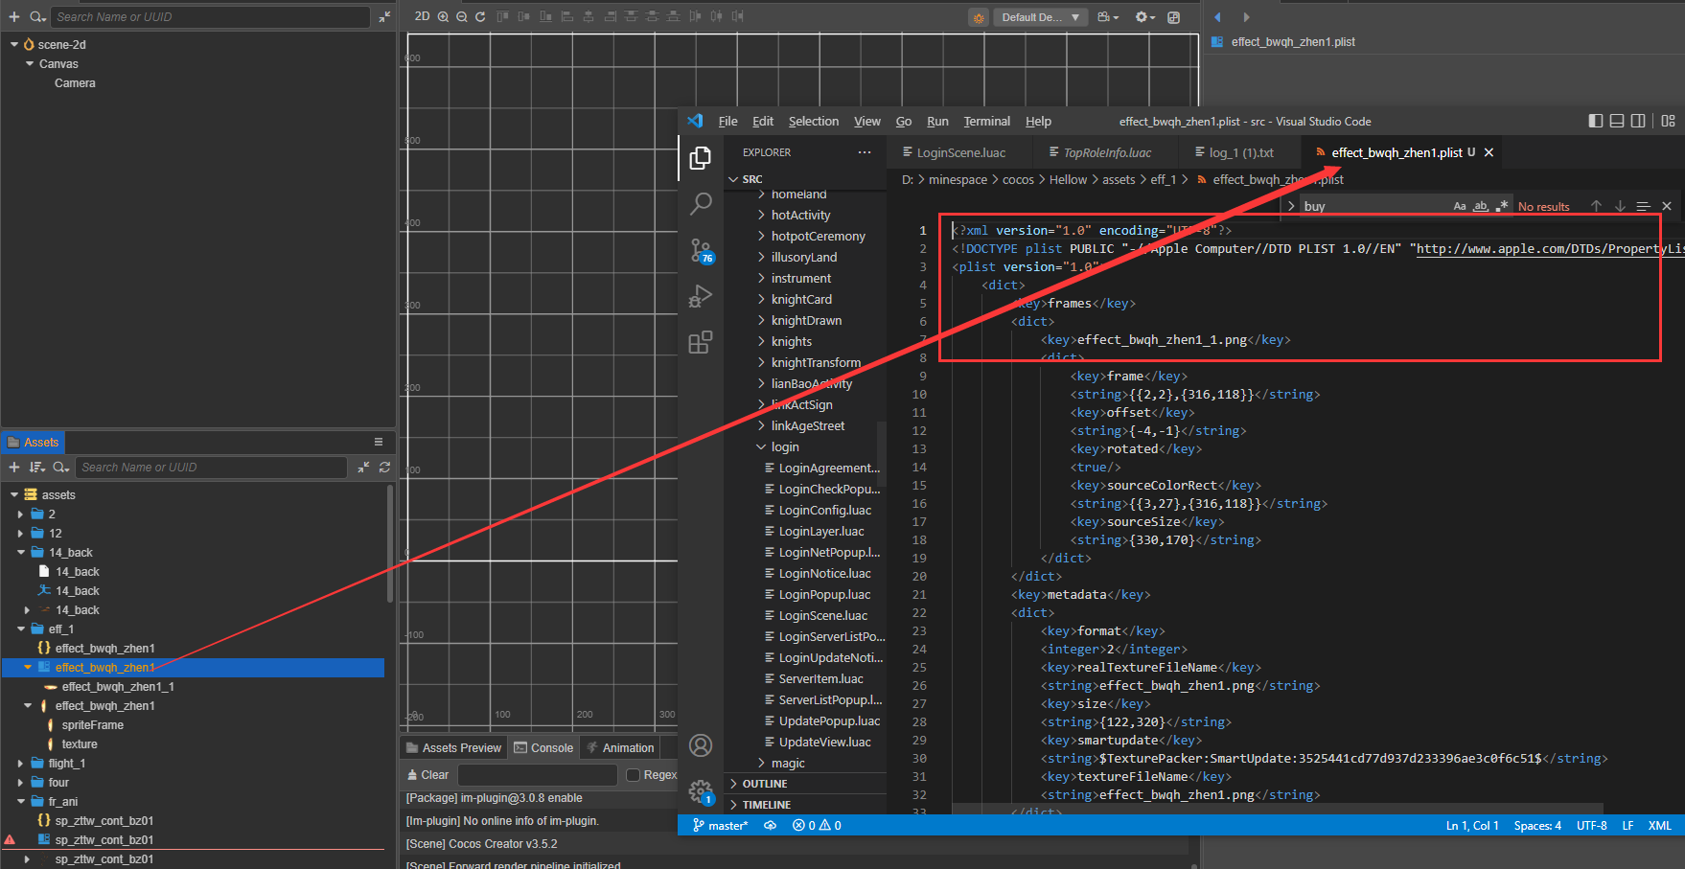Collapse the Canvas node
This screenshot has height=869, width=1685.
[x=30, y=63]
